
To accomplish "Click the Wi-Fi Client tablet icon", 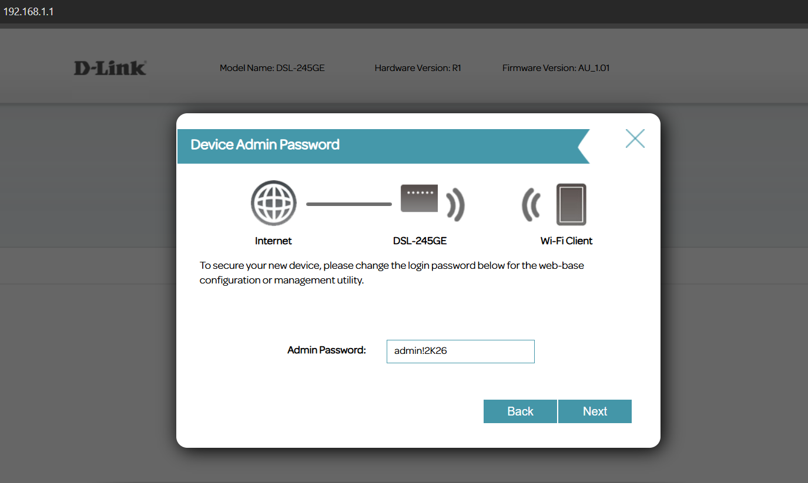I will coord(571,204).
